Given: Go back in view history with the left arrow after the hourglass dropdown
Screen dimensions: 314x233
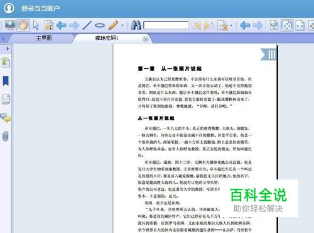Looking at the screenshot, I should click(245, 25).
